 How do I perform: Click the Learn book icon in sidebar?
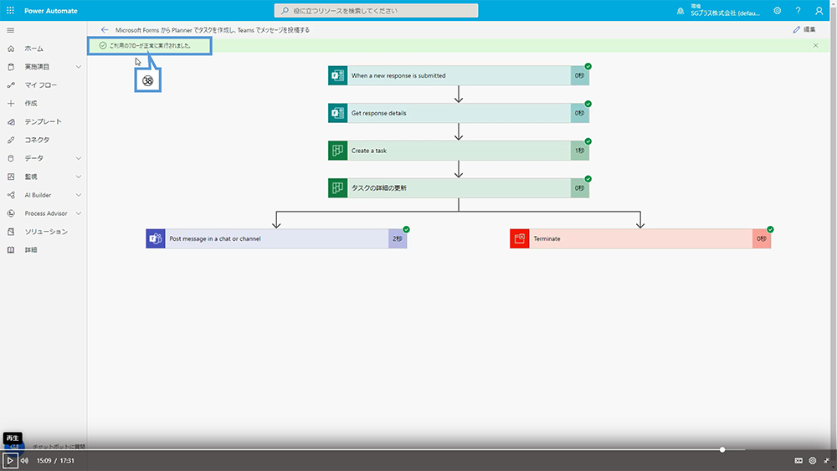11,249
